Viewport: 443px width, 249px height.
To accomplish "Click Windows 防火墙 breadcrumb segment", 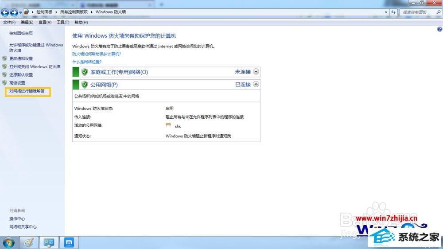I will 110,12.
